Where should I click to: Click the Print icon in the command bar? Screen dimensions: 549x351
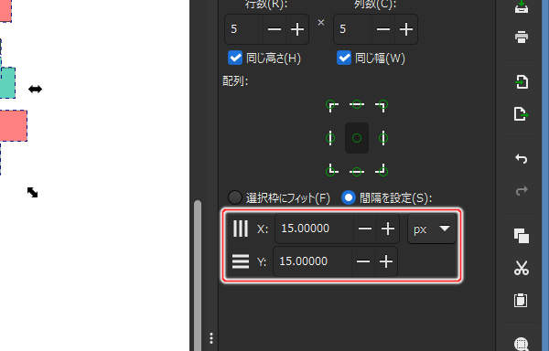click(x=522, y=37)
